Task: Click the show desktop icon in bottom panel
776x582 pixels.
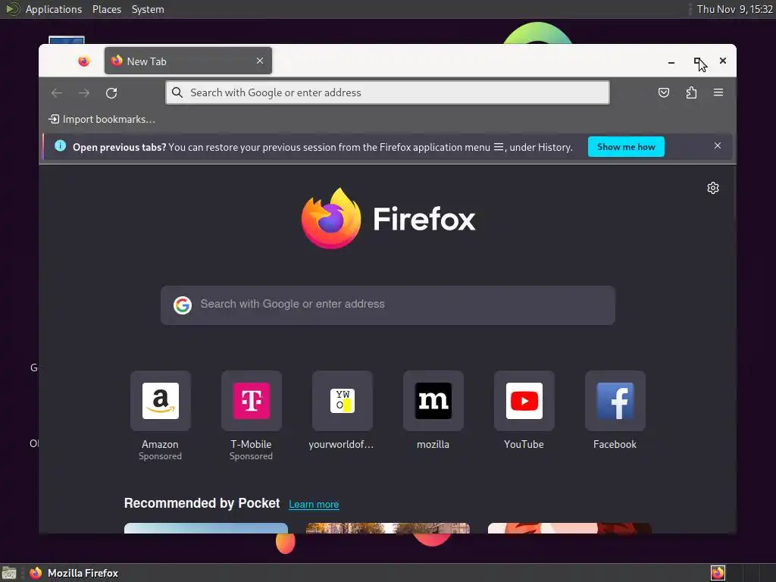Action: point(9,573)
